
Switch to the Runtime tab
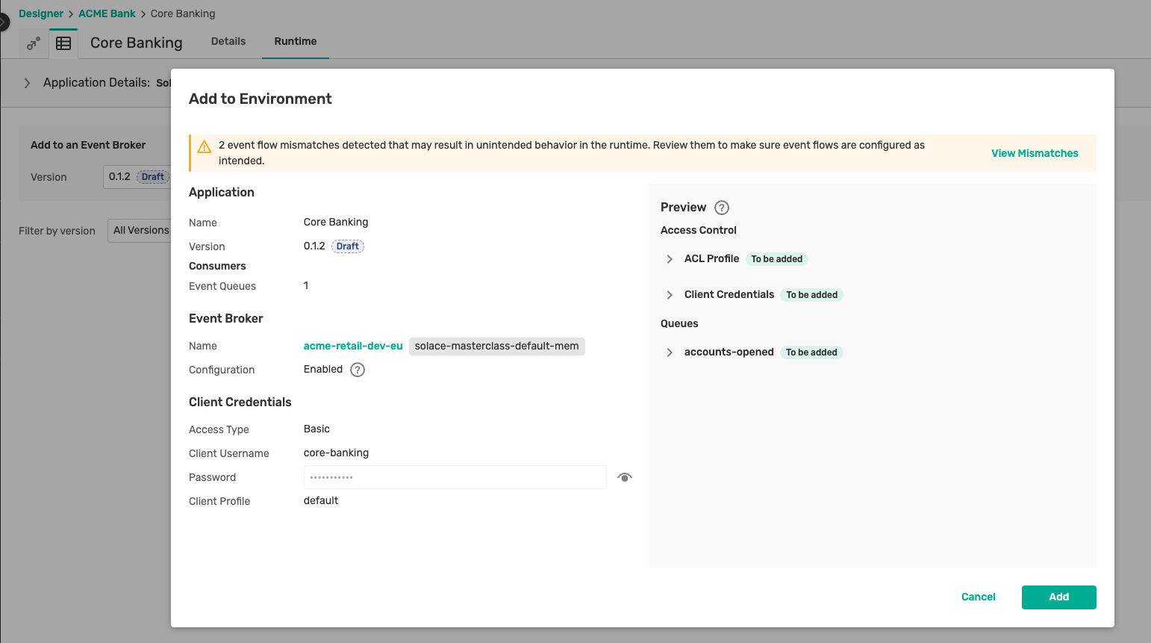(x=295, y=41)
